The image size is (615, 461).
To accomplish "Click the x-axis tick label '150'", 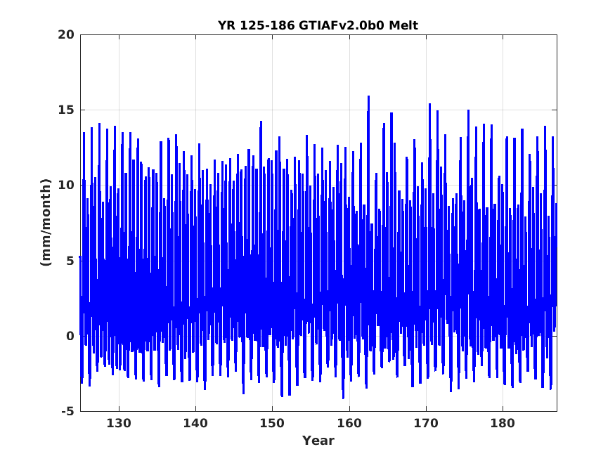I will (272, 423).
